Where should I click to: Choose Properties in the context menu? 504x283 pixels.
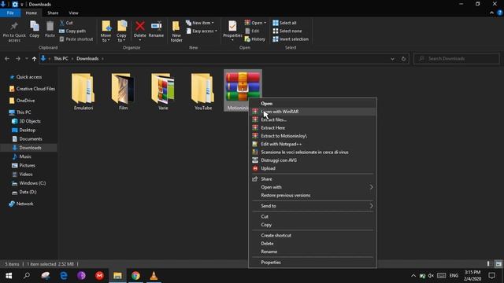click(313, 262)
